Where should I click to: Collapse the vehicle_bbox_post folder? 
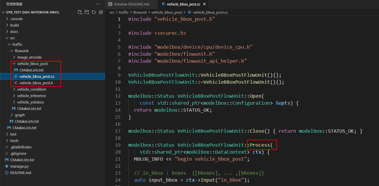[x=53, y=64]
